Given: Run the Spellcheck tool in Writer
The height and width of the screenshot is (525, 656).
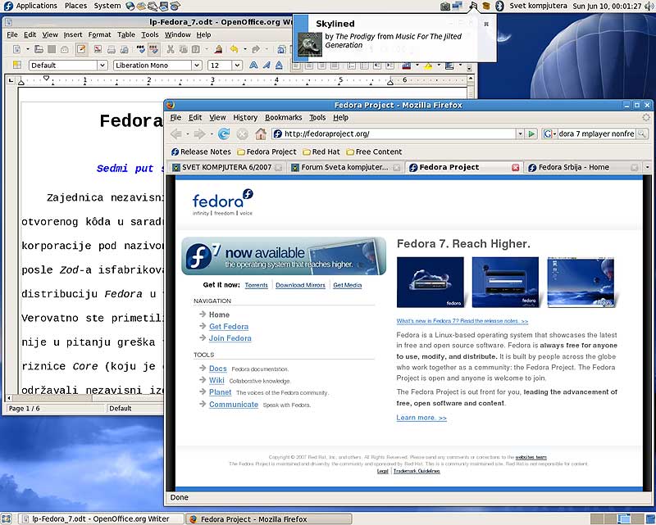Looking at the screenshot, I should pos(140,49).
